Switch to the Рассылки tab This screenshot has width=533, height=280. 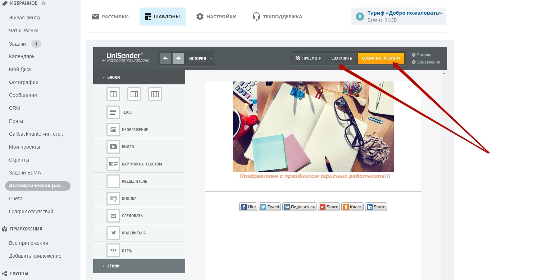pos(110,17)
